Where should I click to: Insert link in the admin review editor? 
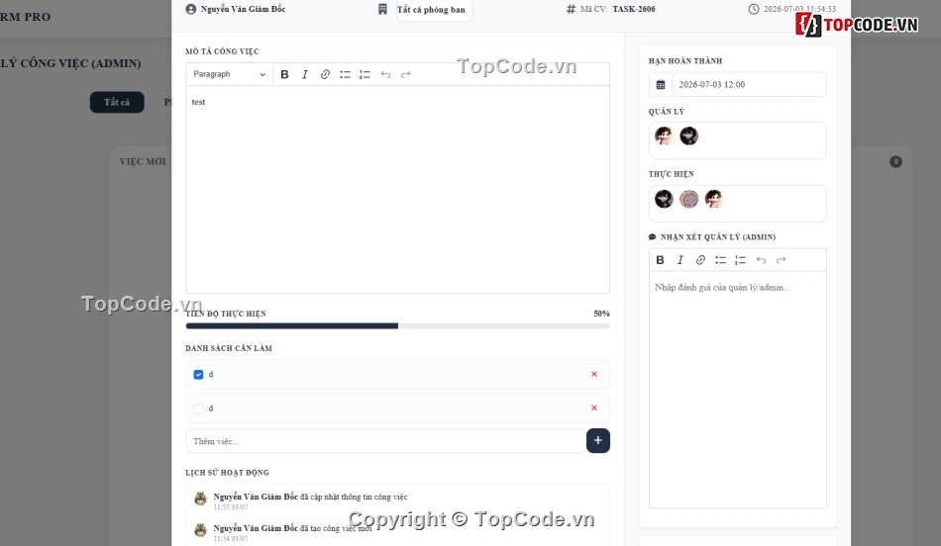(x=700, y=260)
